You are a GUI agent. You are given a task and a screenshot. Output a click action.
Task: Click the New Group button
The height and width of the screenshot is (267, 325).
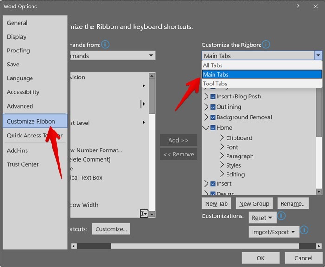coord(254,203)
